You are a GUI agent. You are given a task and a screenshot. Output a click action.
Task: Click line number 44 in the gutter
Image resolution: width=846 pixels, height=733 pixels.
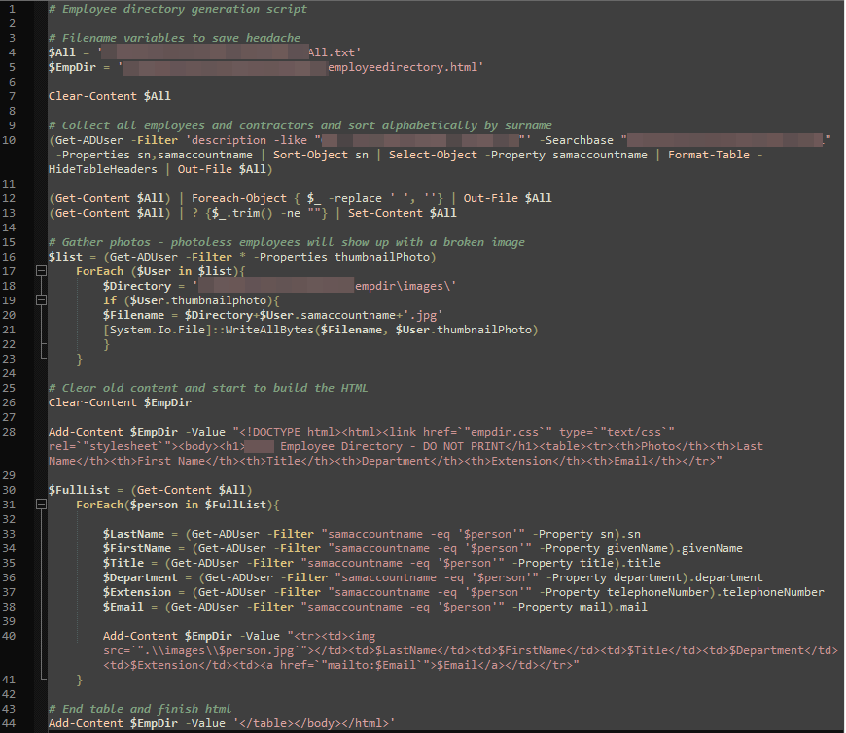[9, 724]
